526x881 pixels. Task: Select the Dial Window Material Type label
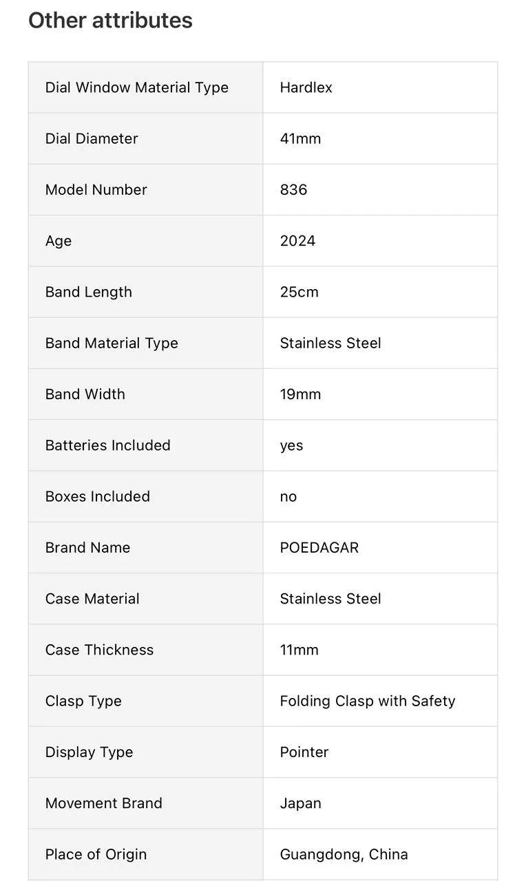pyautogui.click(x=136, y=87)
